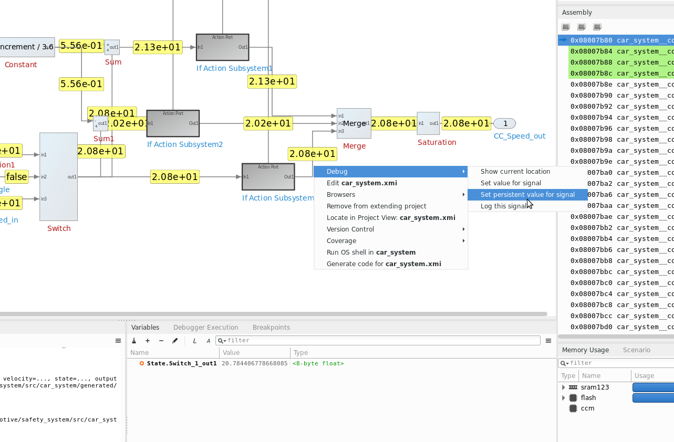Open the Variables panel hamburger menu
Image resolution: width=674 pixels, height=442 pixels.
548,341
